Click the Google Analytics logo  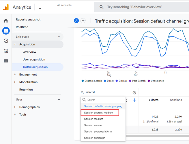(x=6, y=7)
